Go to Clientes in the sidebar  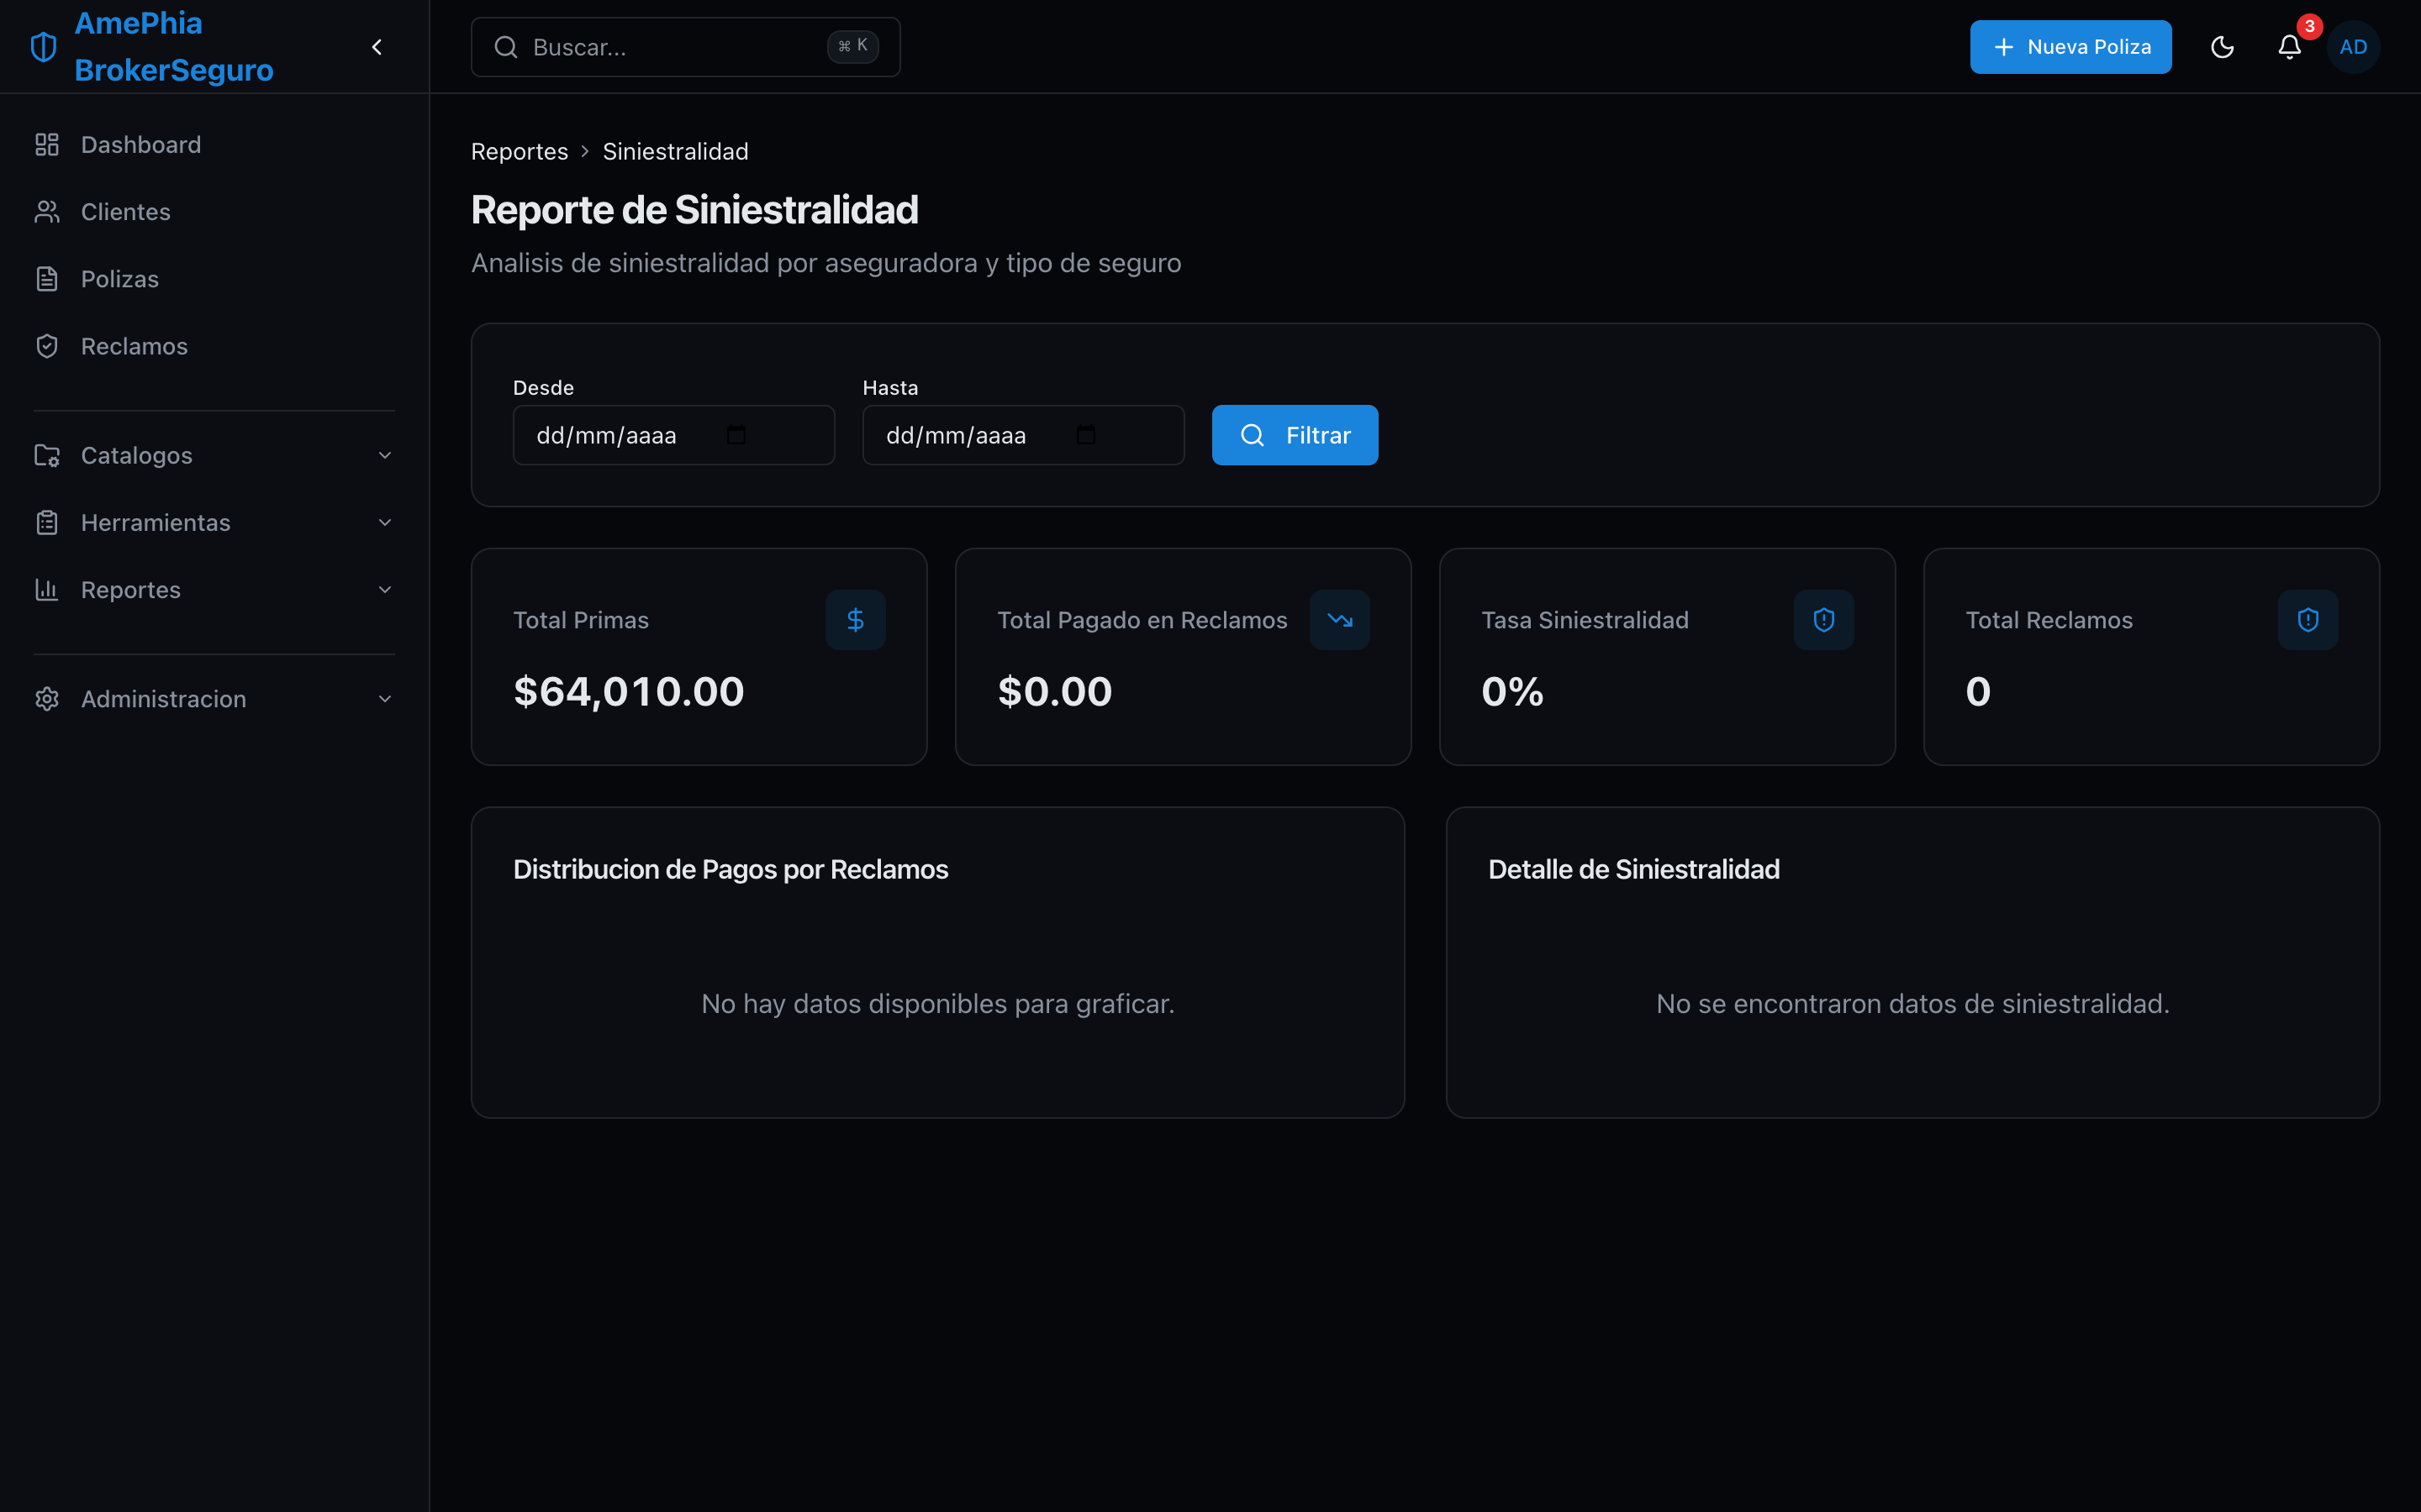click(x=214, y=212)
